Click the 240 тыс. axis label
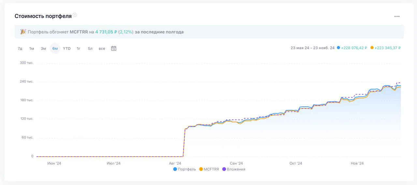The height and width of the screenshot is (185, 417). click(27, 82)
